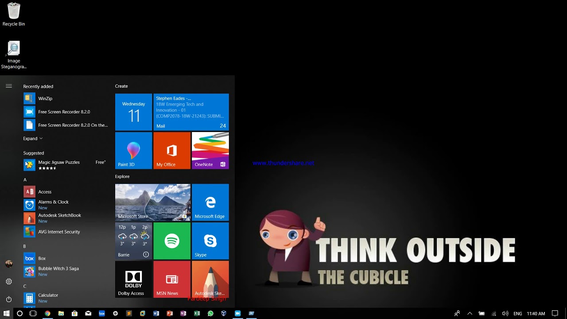Open WinZip from Recently added
The height and width of the screenshot is (319, 567).
click(45, 98)
